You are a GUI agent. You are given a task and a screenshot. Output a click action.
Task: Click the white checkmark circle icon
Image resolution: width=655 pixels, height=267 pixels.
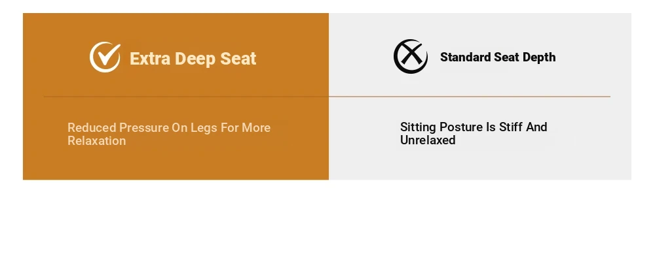click(105, 57)
